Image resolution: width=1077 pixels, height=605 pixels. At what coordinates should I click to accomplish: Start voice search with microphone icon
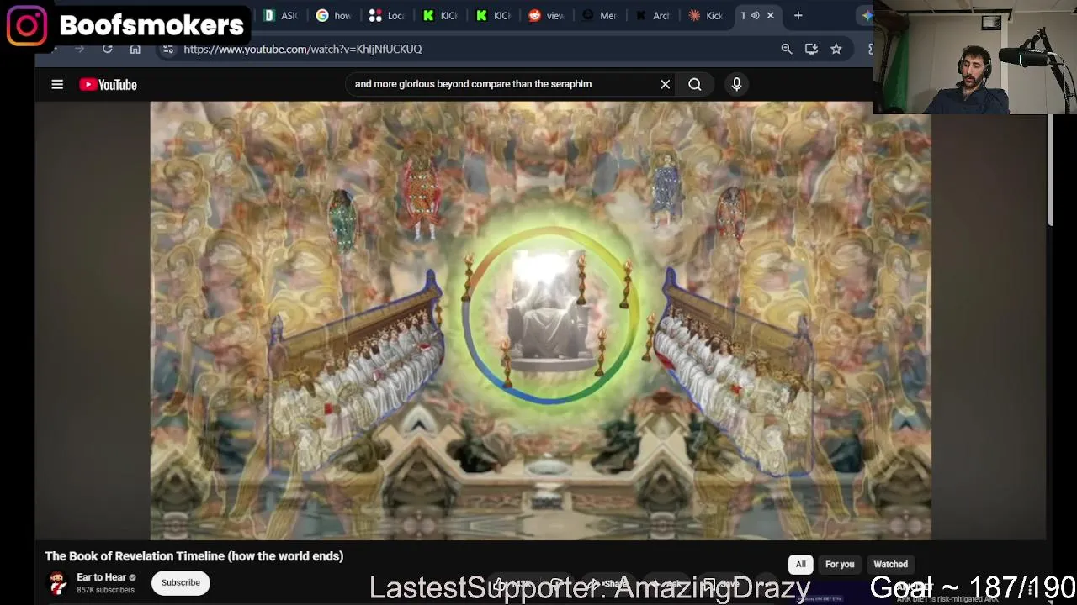[736, 84]
